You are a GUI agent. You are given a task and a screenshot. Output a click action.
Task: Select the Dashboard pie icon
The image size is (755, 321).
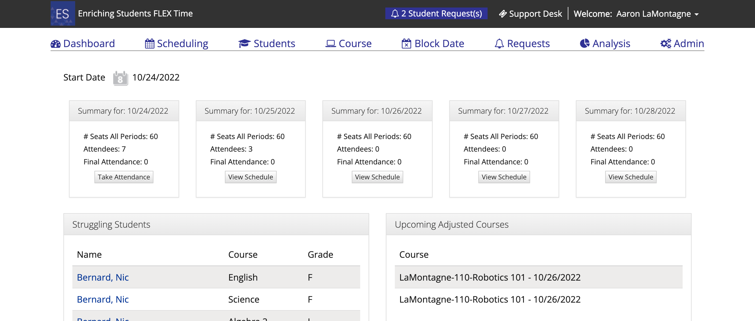click(x=56, y=43)
